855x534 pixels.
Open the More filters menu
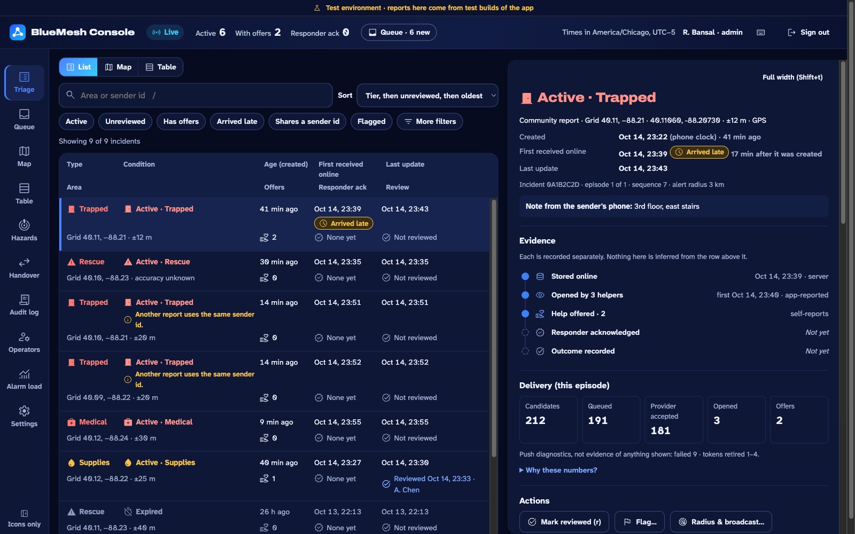pyautogui.click(x=430, y=122)
